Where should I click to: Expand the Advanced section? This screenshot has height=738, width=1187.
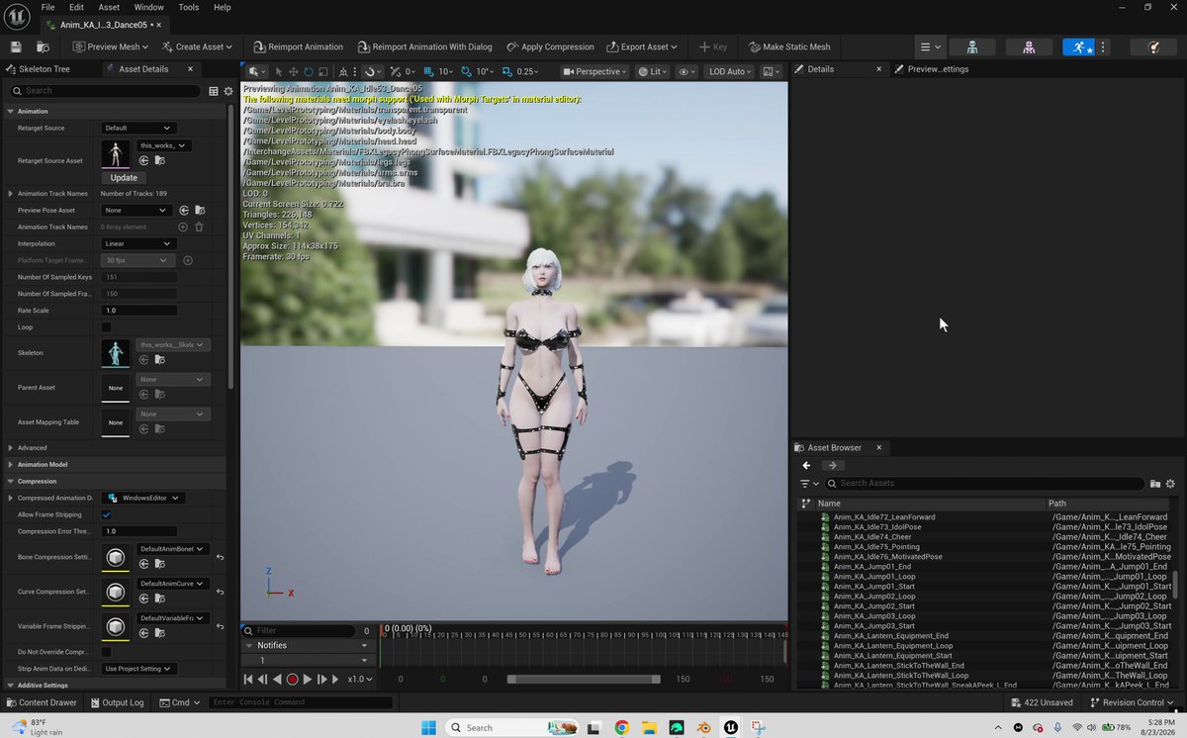[11, 447]
